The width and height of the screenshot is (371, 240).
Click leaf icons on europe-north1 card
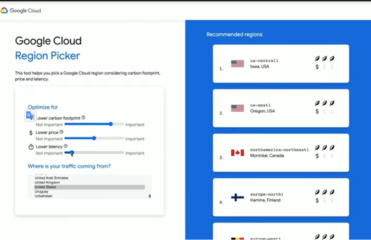click(324, 192)
